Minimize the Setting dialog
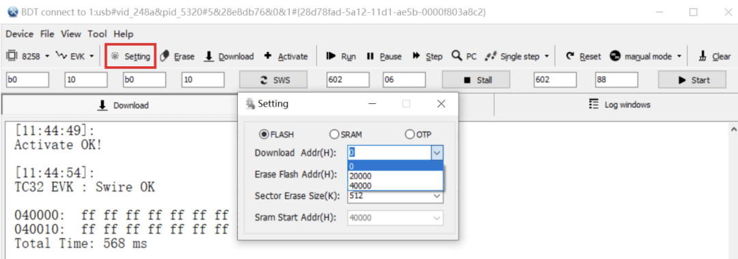The width and height of the screenshot is (738, 259). pyautogui.click(x=372, y=104)
